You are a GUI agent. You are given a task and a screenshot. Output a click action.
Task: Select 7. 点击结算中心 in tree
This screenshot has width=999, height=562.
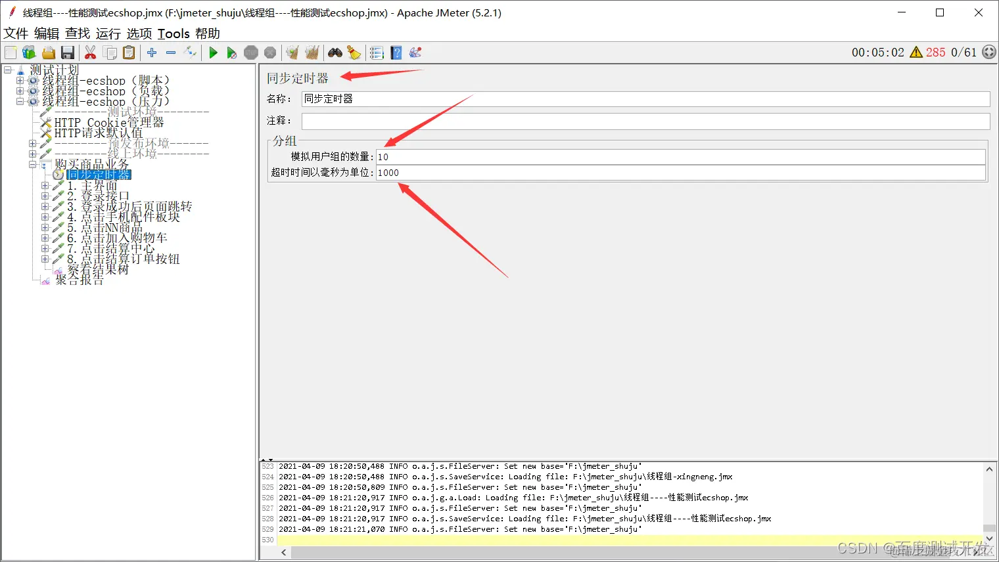coord(110,248)
